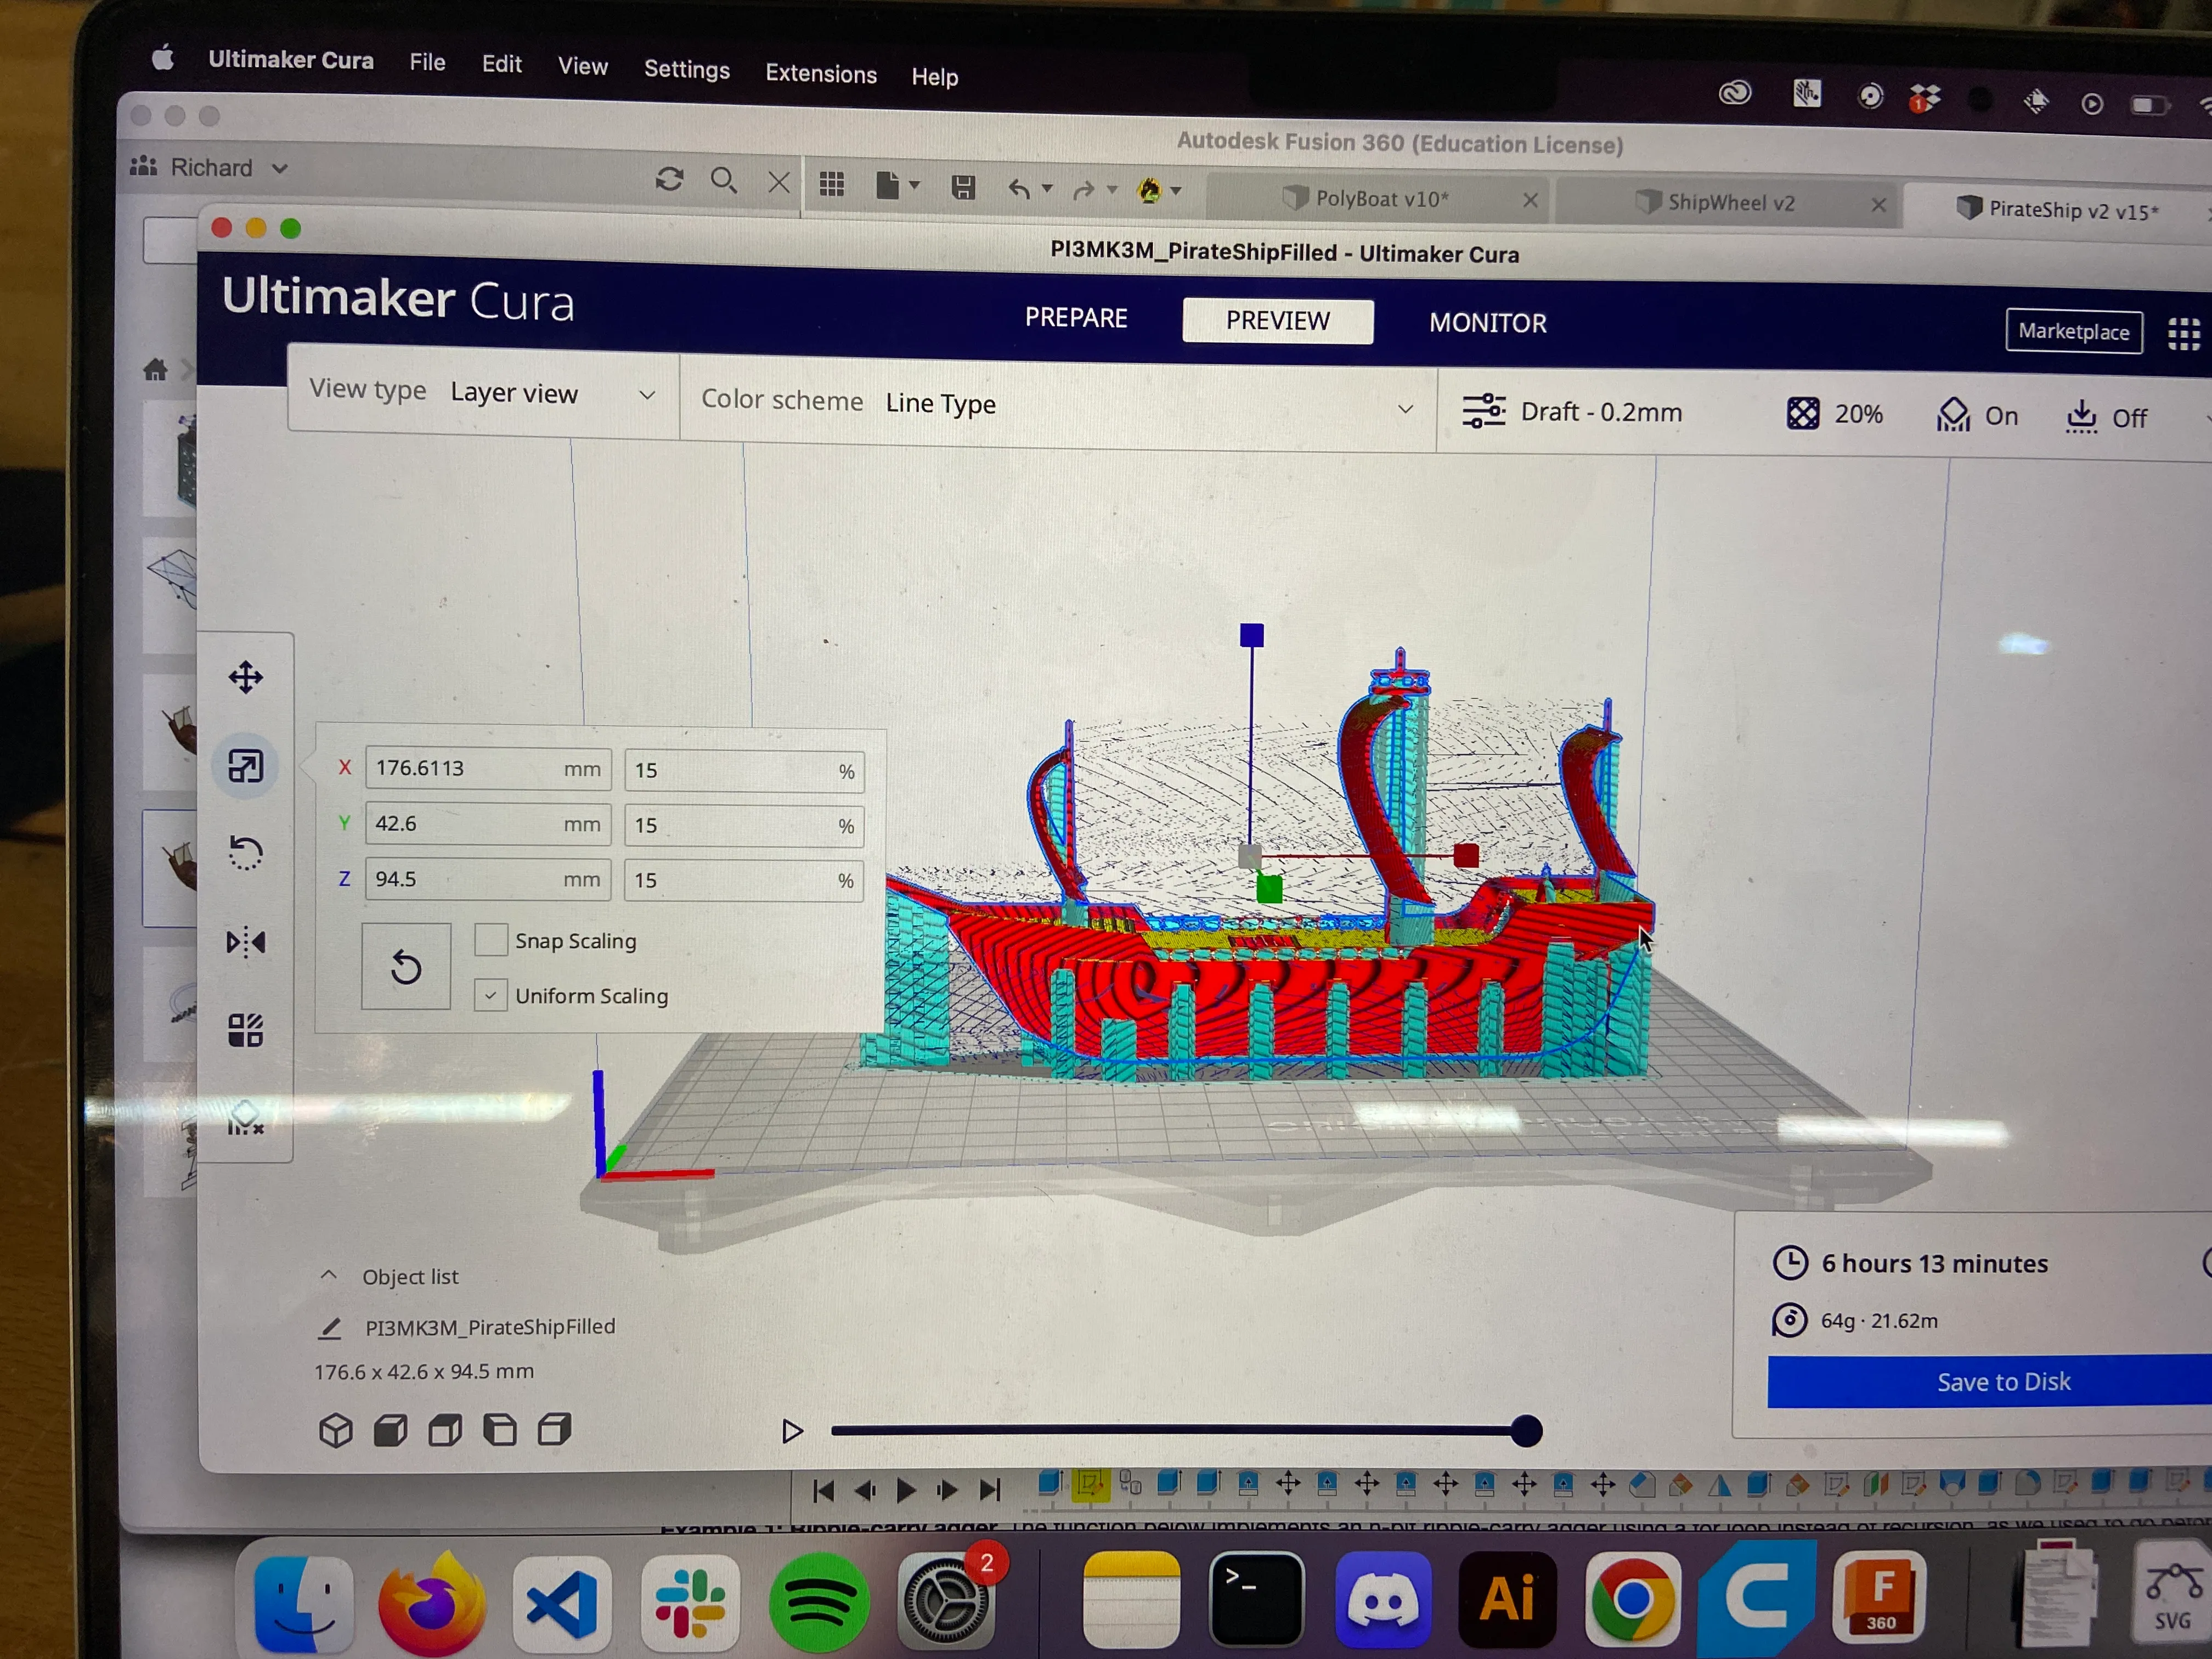2212x1659 pixels.
Task: Switch to the PREPARE stage tab
Action: (x=1076, y=317)
